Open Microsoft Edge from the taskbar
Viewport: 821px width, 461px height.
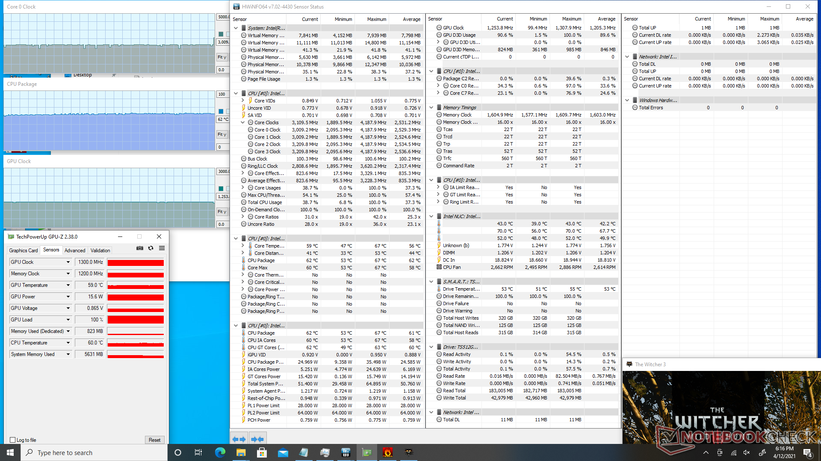click(220, 452)
